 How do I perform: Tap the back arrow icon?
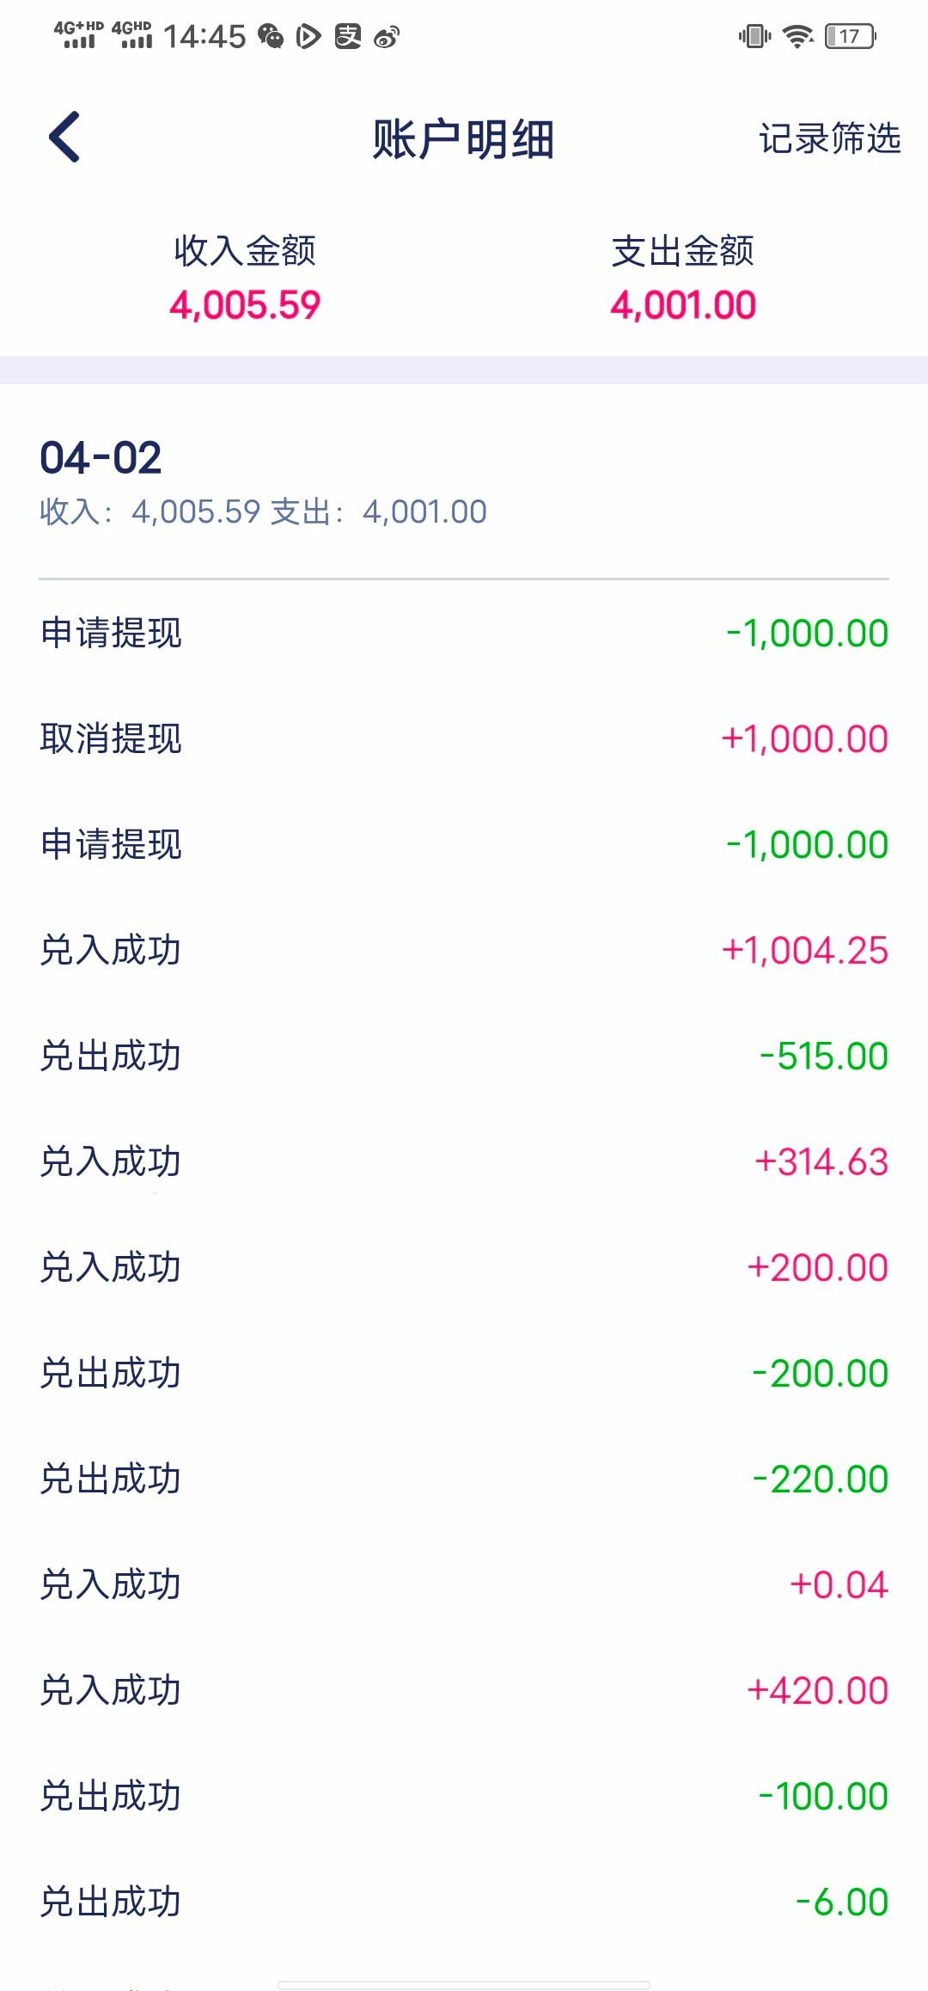click(64, 137)
